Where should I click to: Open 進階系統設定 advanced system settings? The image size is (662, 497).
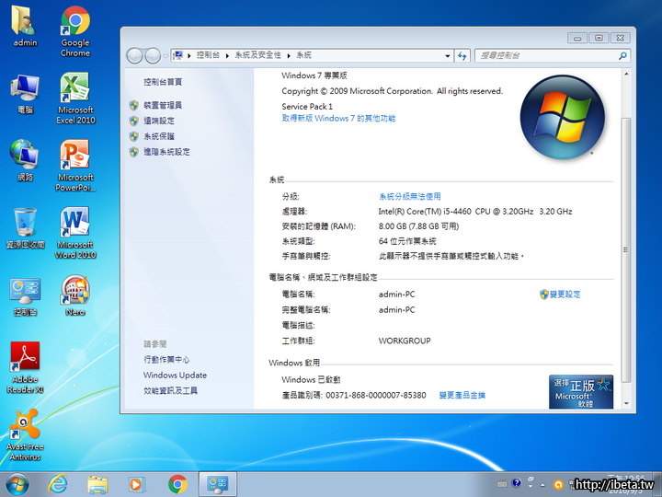click(165, 152)
